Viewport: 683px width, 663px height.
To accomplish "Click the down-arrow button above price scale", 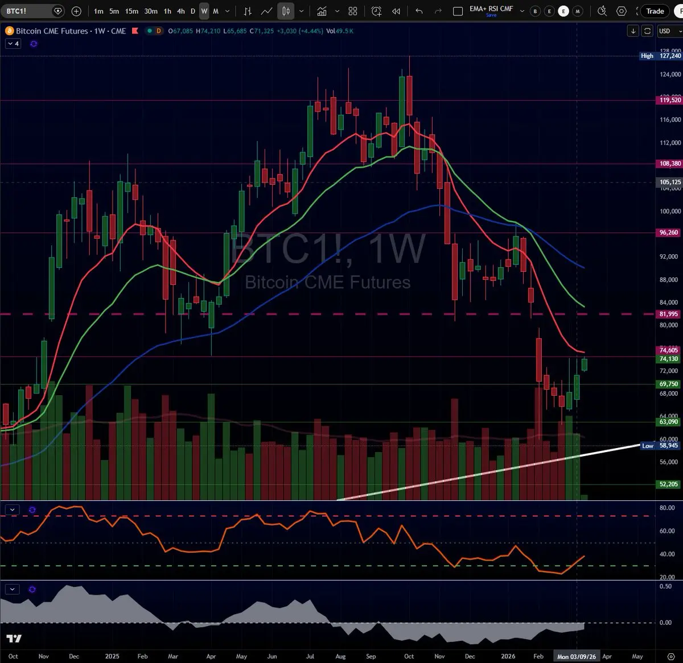I will pos(633,31).
